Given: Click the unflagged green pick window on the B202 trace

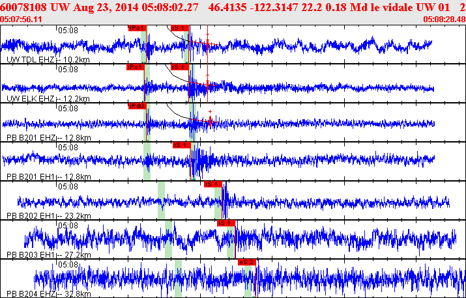Looking at the screenshot, I should point(162,200).
